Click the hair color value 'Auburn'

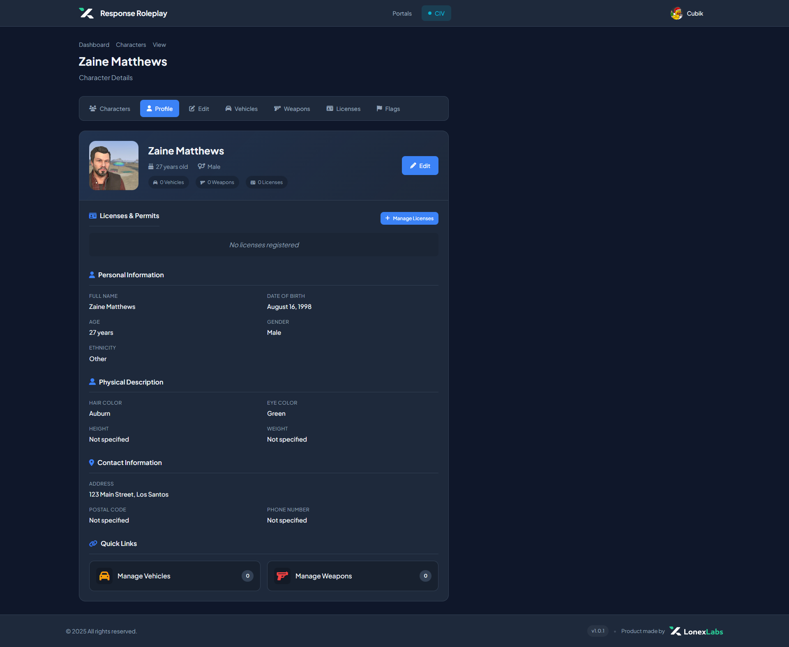[99, 414]
